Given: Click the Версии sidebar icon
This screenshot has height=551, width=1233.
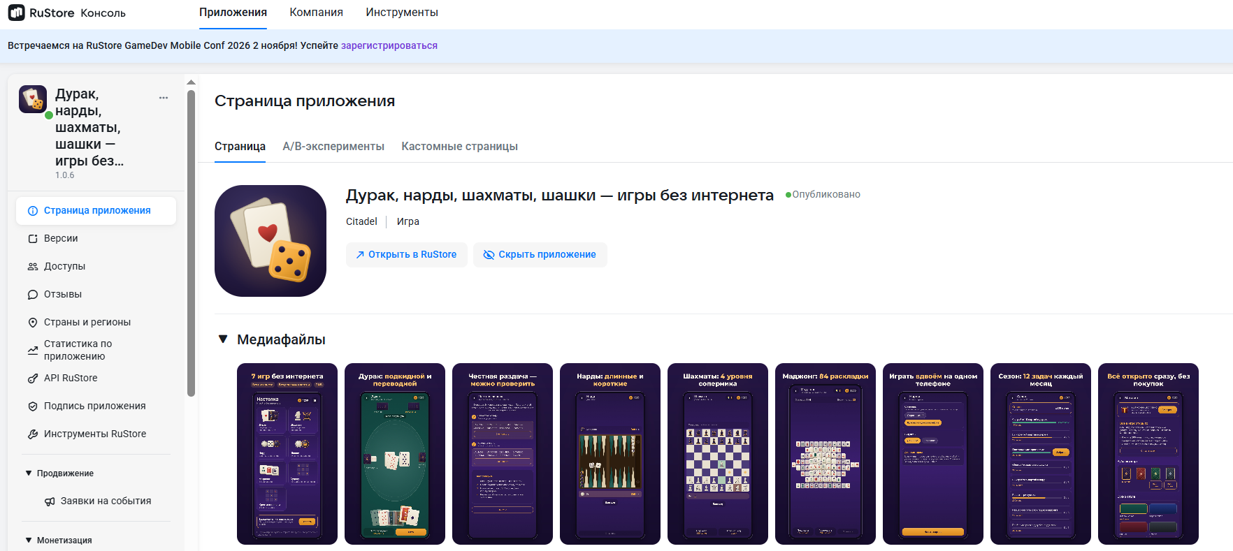Looking at the screenshot, I should pos(33,239).
